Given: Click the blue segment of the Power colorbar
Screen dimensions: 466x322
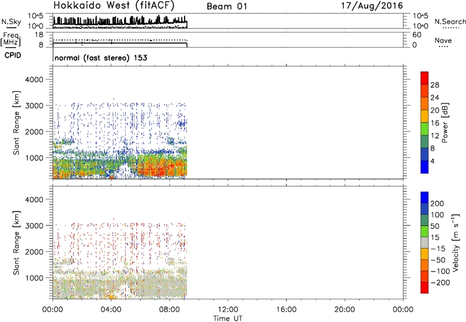Looking at the screenshot, I should [425, 167].
